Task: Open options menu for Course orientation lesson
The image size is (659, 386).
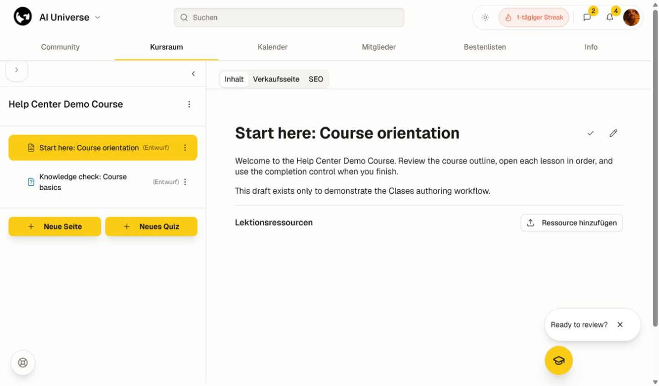Action: [x=185, y=148]
